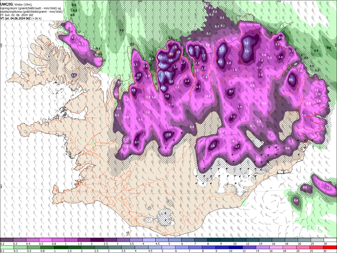Select the 5.3 value label on the map
Image resolution: width=337 pixels, height=253 pixels.
[160, 57]
